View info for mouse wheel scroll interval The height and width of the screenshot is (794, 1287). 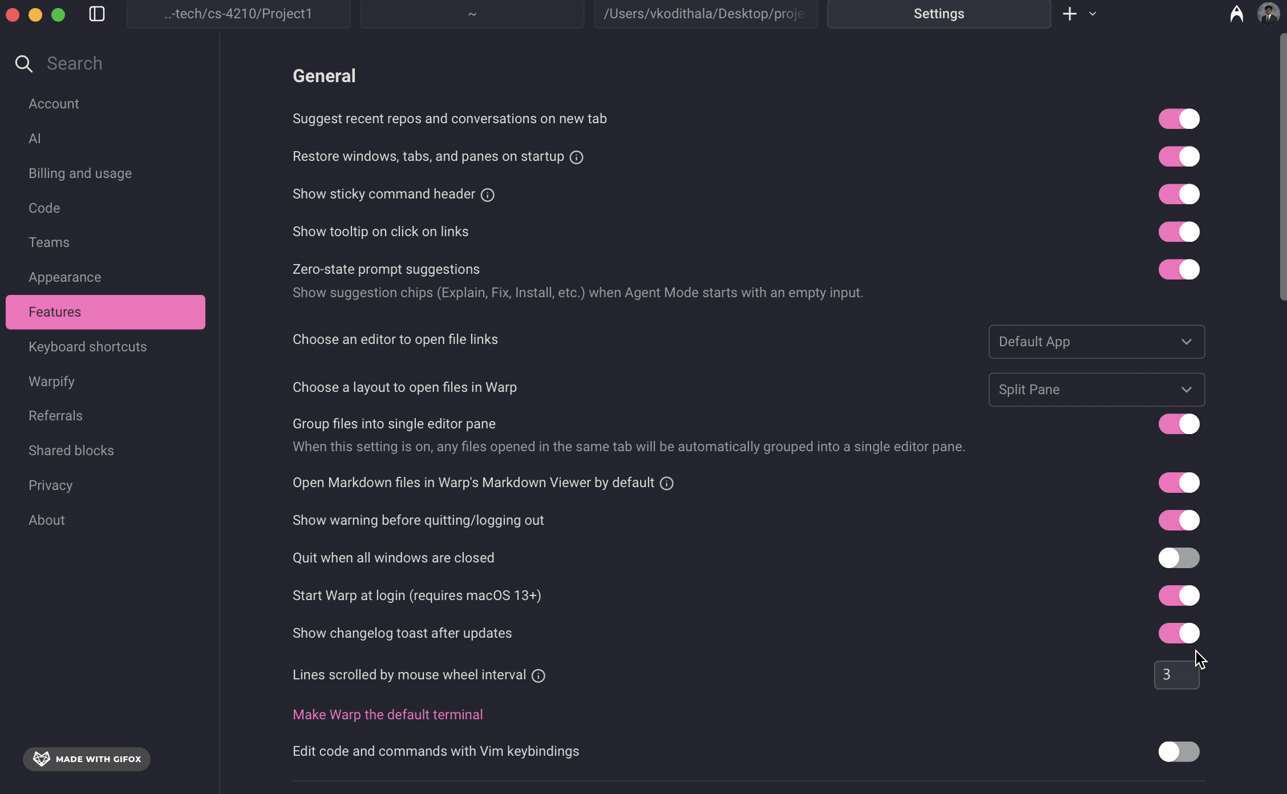pyautogui.click(x=538, y=675)
